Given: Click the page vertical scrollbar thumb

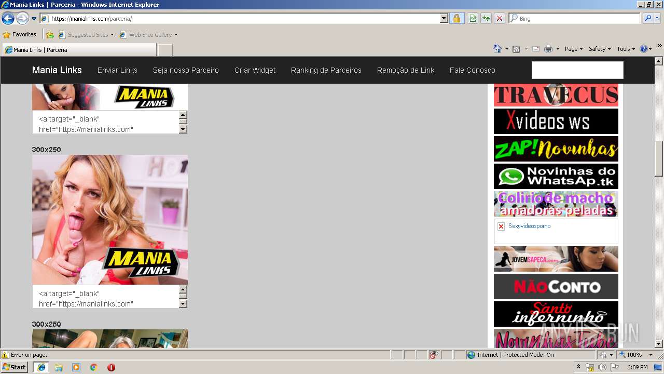Looking at the screenshot, I should pyautogui.click(x=659, y=159).
